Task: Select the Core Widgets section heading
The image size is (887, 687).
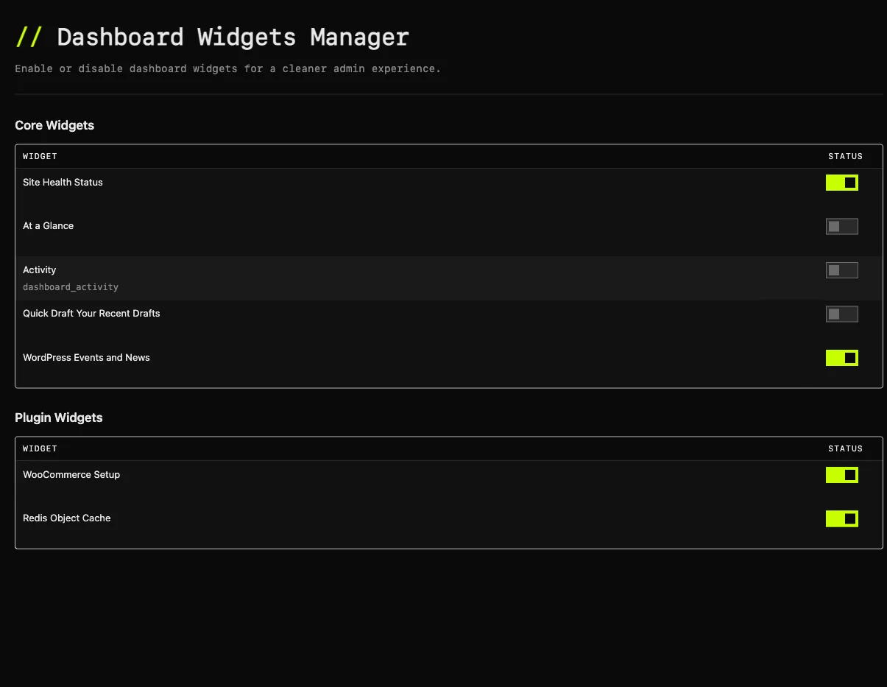Action: (54, 125)
